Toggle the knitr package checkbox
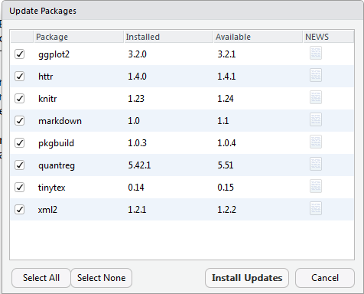The height and width of the screenshot is (294, 364). [19, 99]
